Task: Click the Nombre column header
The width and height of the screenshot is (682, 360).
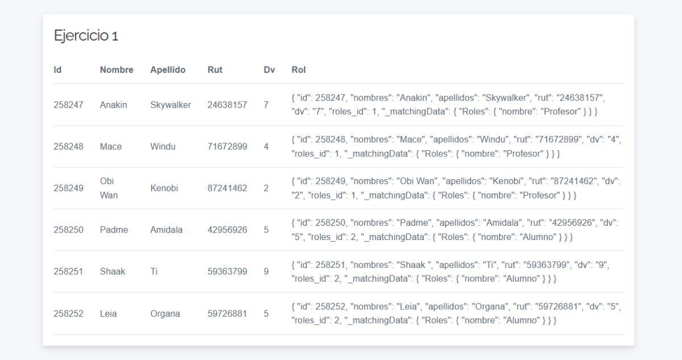Action: point(117,70)
